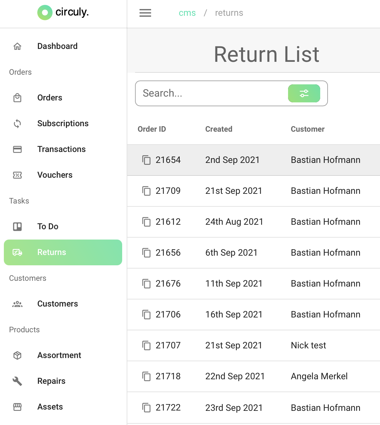
Task: Select the Returns sidebar item
Action: (x=63, y=252)
